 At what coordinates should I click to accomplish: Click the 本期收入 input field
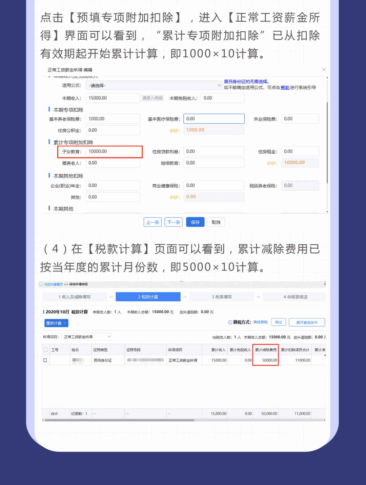(113, 98)
